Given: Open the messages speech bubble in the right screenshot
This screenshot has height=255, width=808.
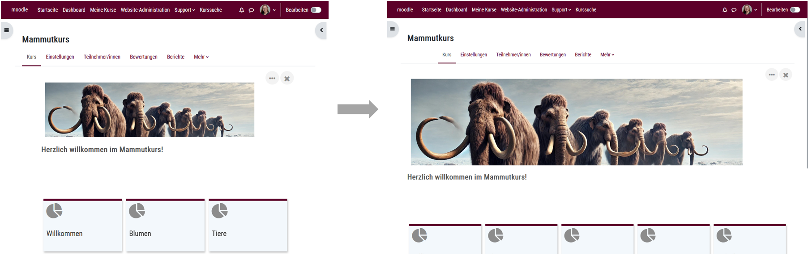Looking at the screenshot, I should [x=734, y=10].
